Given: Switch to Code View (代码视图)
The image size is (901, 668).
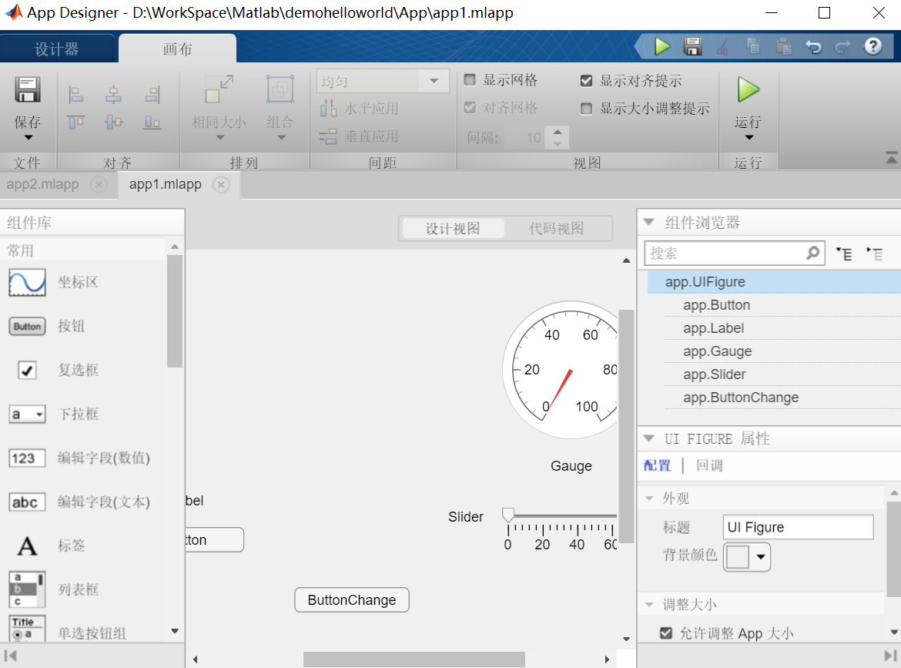Looking at the screenshot, I should click(x=556, y=229).
